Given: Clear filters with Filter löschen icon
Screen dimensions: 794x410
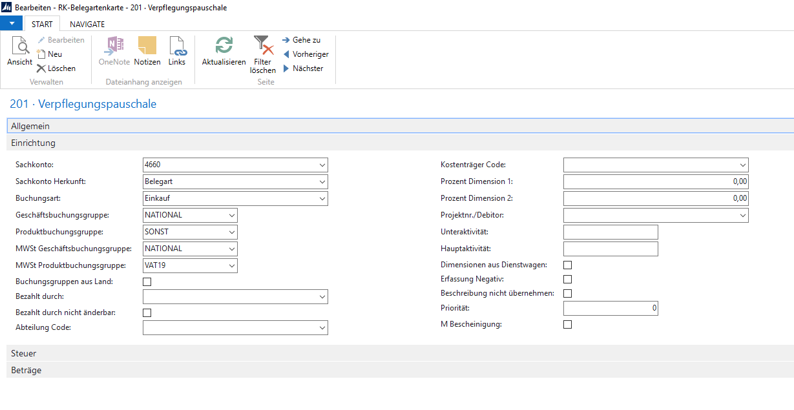Looking at the screenshot, I should tap(263, 47).
